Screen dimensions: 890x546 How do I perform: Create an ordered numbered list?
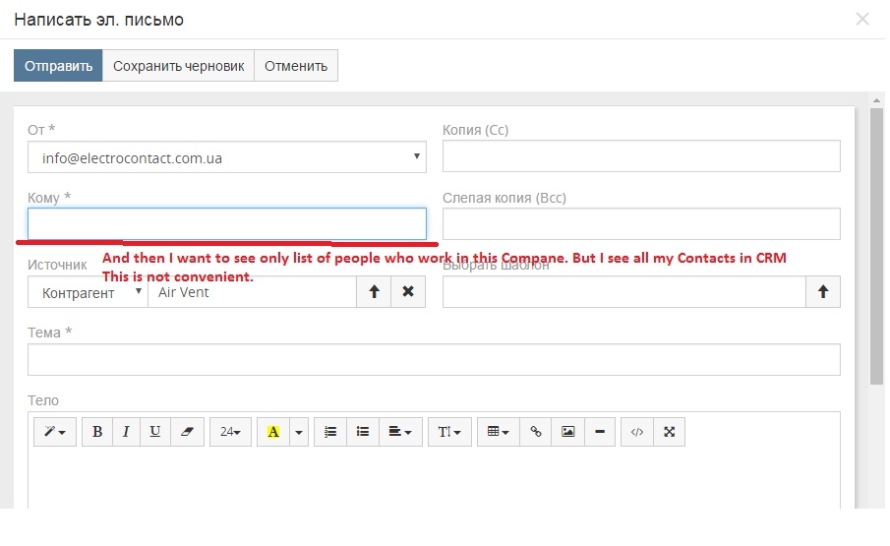[x=330, y=432]
